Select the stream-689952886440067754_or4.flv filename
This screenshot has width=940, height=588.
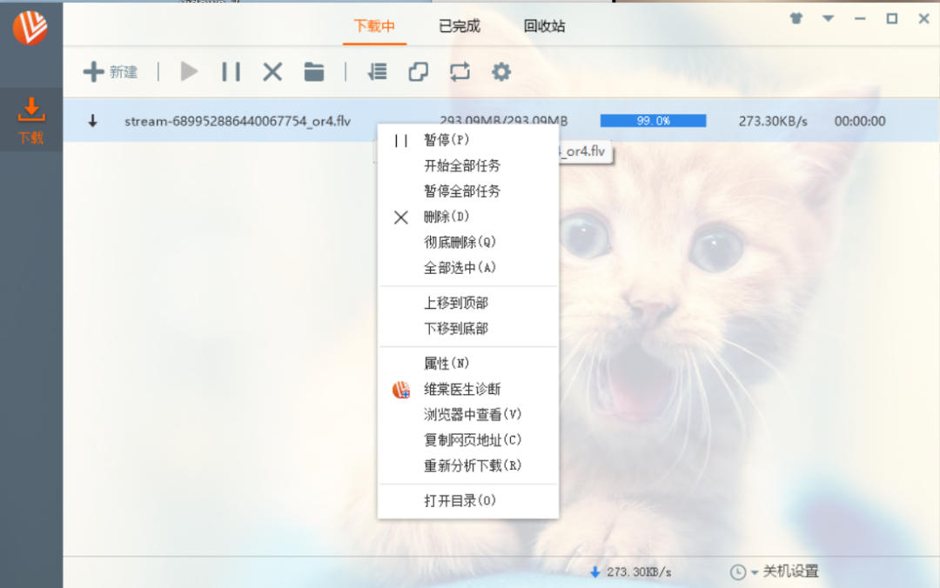click(238, 121)
